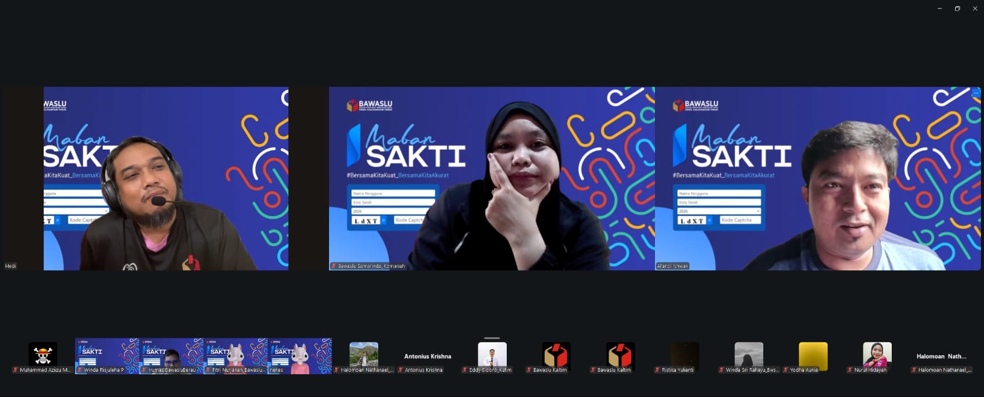984x397 pixels.
Task: Select Winda Risjuleha P's video thumbnail
Action: [107, 356]
